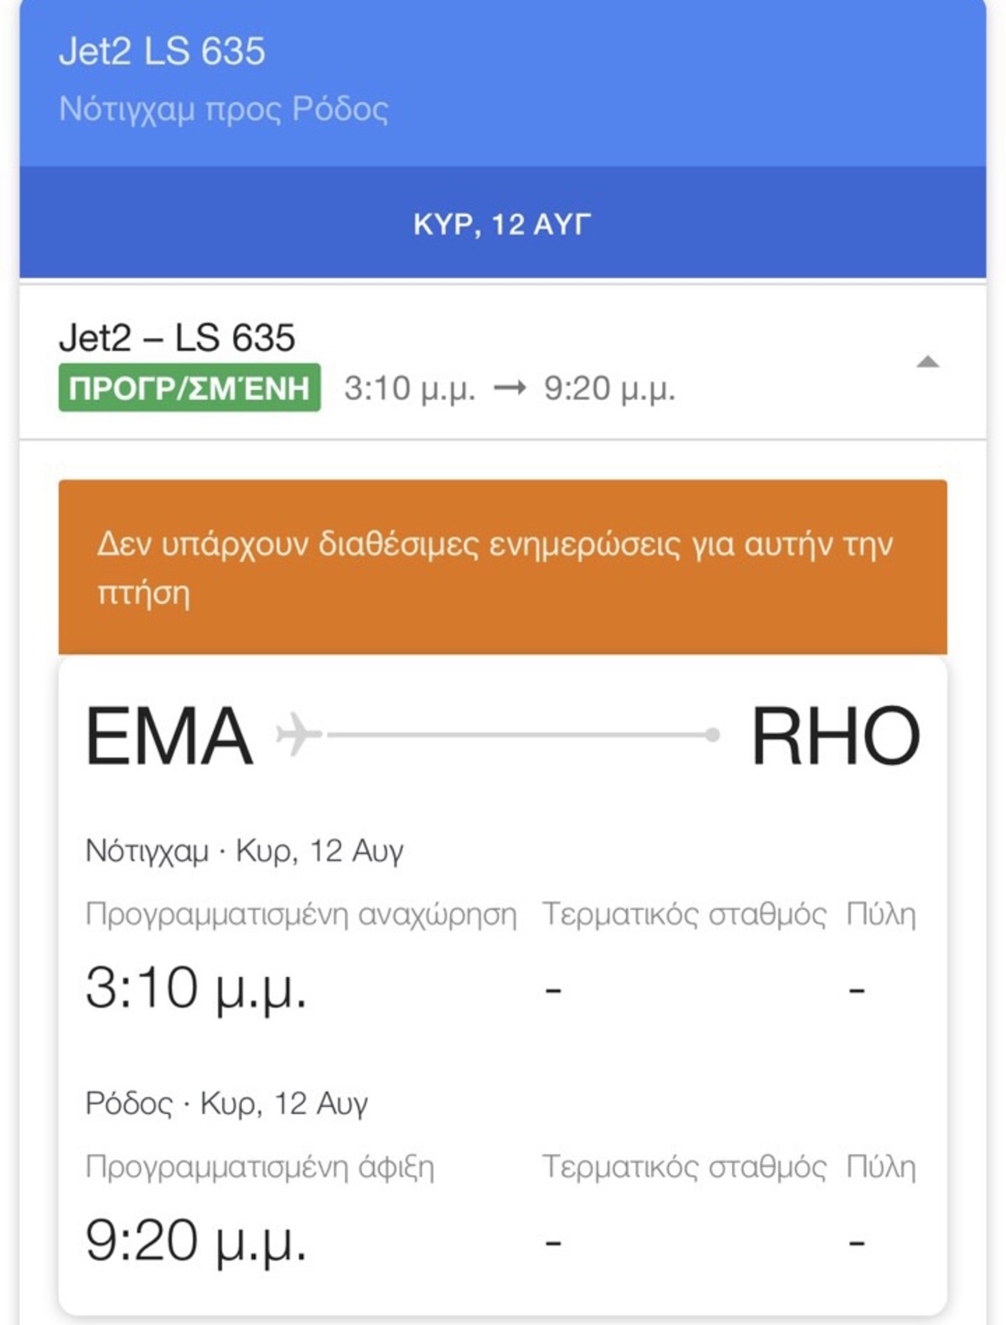Click the arrow between 3:10 and 9:20 times
This screenshot has width=1006, height=1325.
510,387
